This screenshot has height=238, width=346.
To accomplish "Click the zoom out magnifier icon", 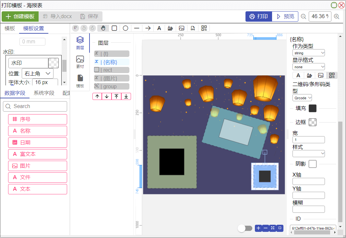I will click(x=304, y=16).
